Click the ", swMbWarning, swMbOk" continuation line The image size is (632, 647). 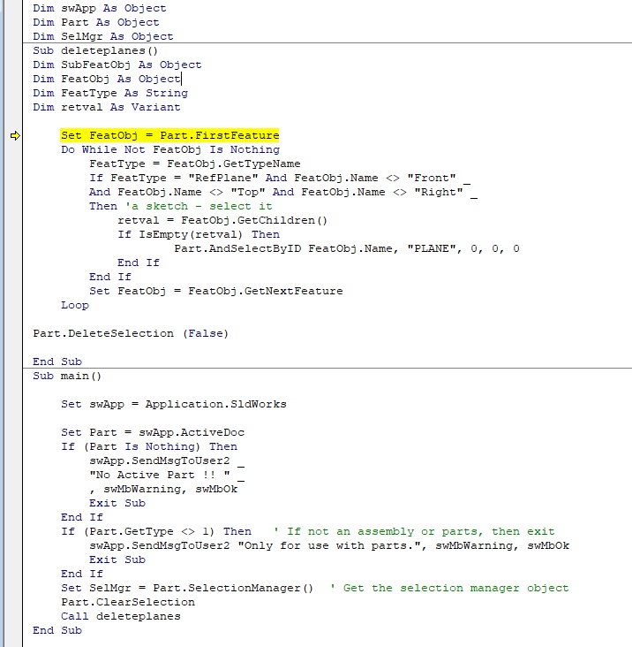[163, 489]
